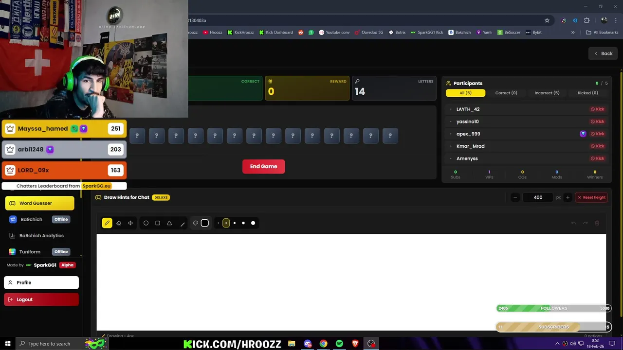Select the square shape tool
The width and height of the screenshot is (623, 350).
pyautogui.click(x=158, y=223)
